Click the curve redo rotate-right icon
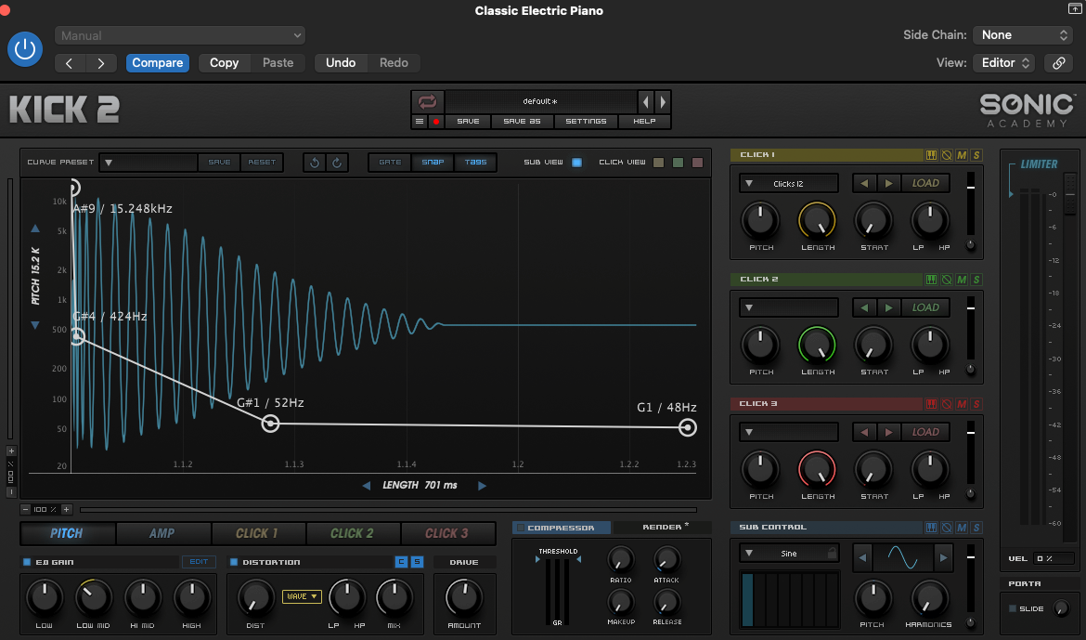1086x640 pixels. pyautogui.click(x=337, y=163)
